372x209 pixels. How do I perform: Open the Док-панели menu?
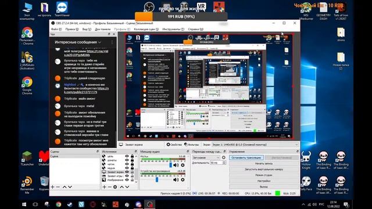pos(103,29)
